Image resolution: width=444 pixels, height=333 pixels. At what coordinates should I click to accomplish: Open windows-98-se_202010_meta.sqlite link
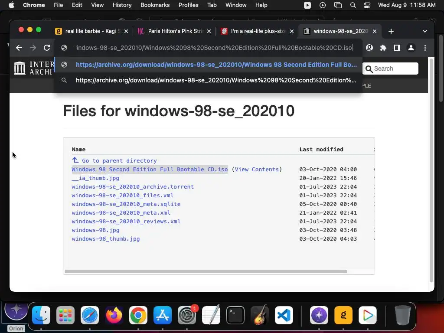click(126, 204)
